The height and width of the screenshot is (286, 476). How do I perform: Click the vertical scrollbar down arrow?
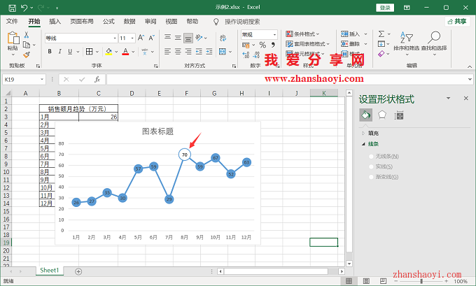pyautogui.click(x=349, y=264)
